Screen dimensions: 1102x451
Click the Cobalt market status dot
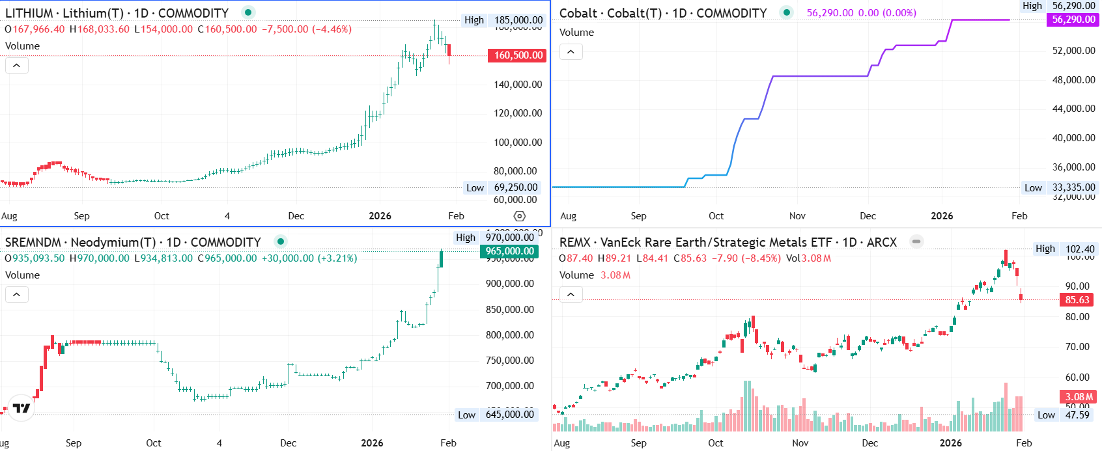click(x=787, y=12)
